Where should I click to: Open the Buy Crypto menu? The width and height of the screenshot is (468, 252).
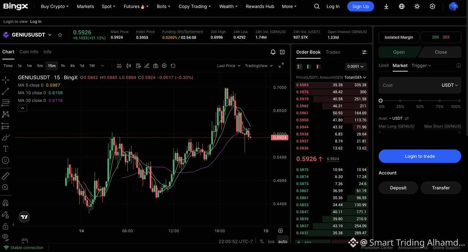[x=55, y=7]
